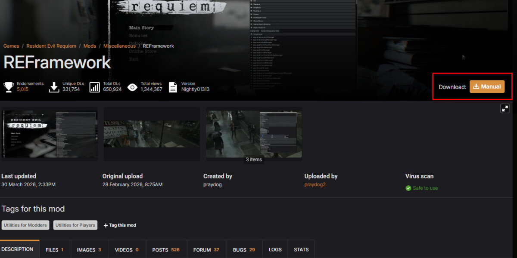Select the Utilities for Players tag
Viewport: 517px width, 258px height.
(75, 225)
